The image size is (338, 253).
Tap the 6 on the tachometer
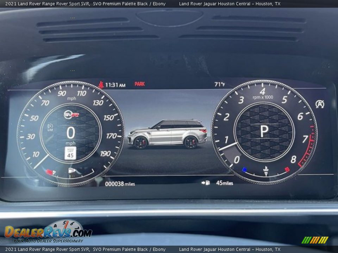[x=300, y=117]
